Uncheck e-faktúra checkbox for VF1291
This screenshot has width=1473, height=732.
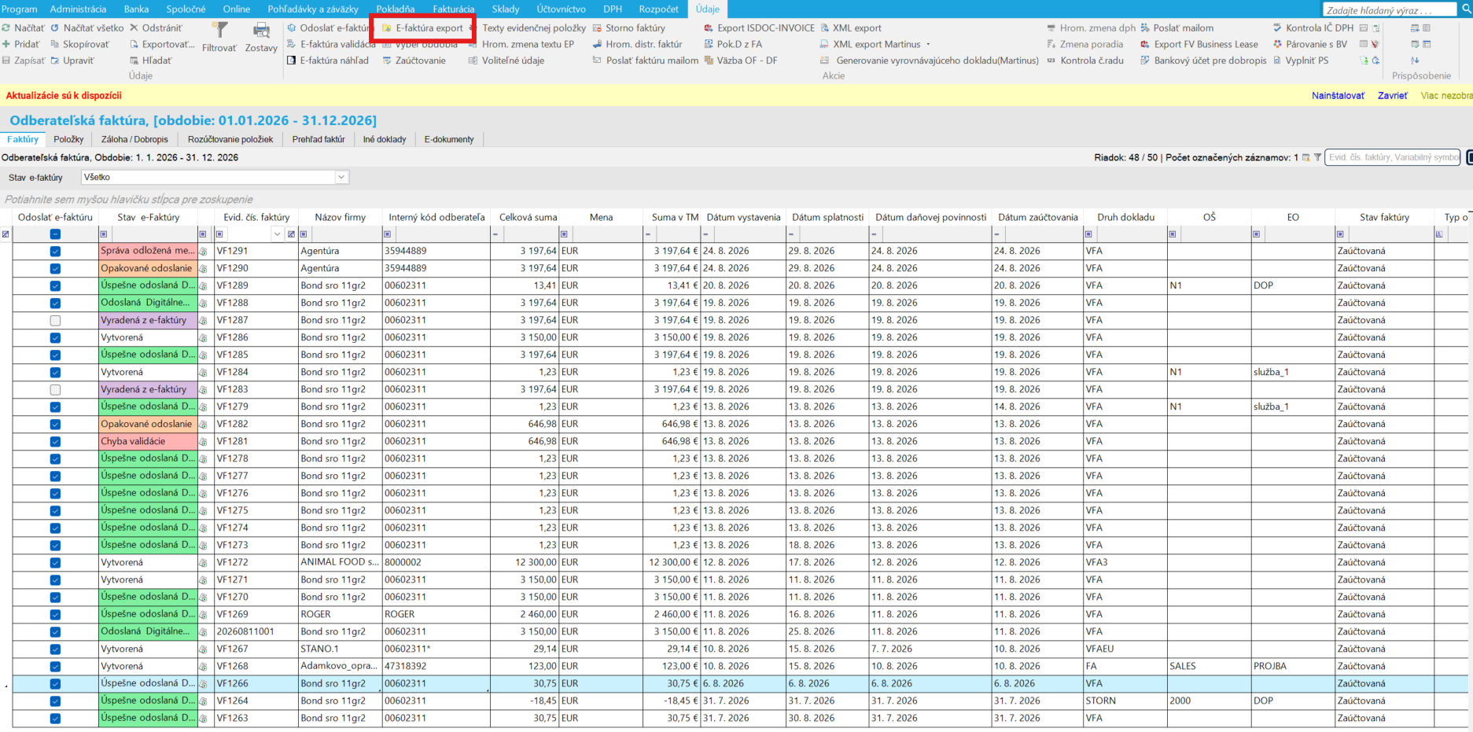55,252
